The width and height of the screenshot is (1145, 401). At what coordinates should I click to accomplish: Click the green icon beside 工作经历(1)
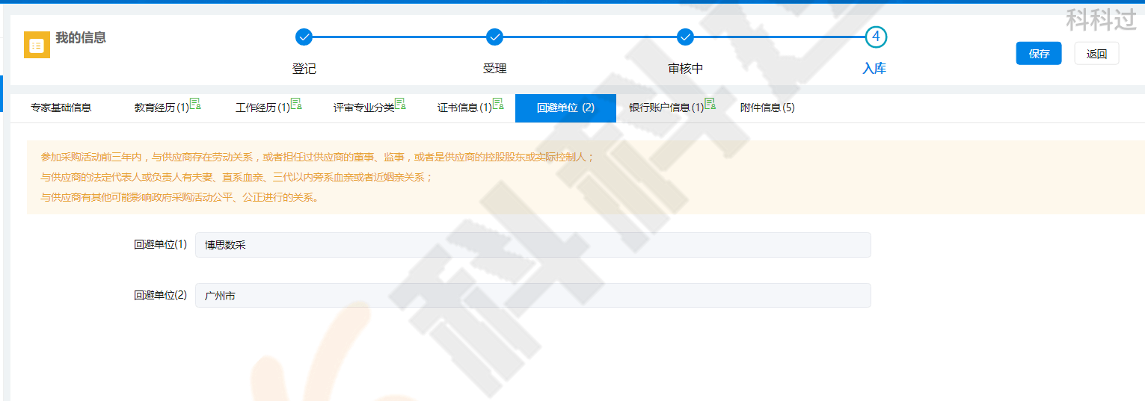click(296, 104)
